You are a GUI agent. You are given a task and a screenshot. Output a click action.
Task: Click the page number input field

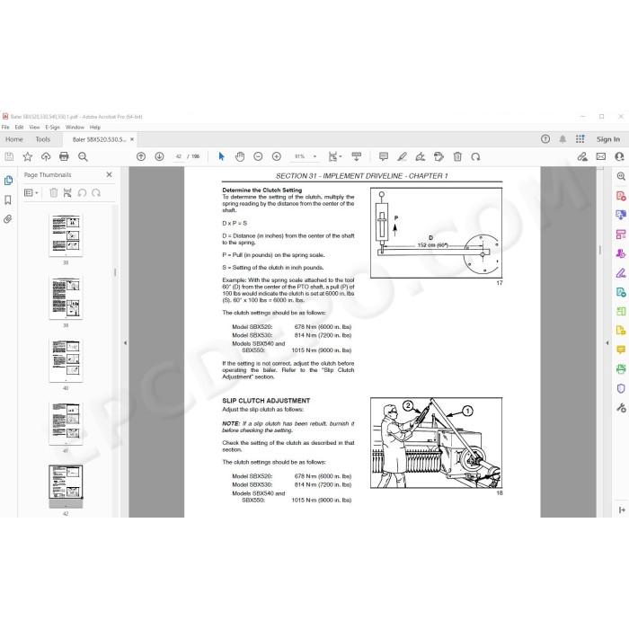pyautogui.click(x=179, y=156)
